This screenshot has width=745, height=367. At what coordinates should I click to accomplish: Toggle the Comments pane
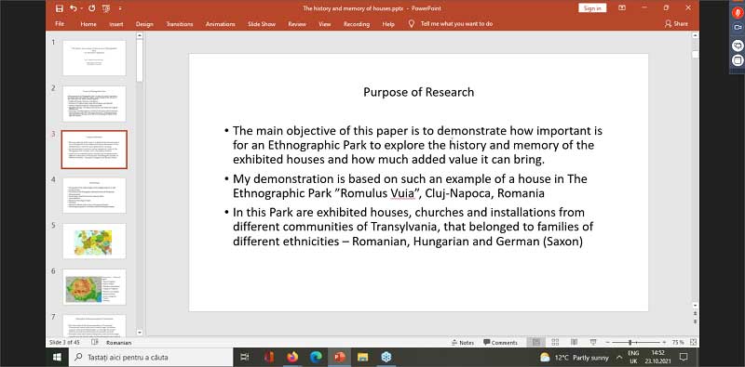(500, 342)
